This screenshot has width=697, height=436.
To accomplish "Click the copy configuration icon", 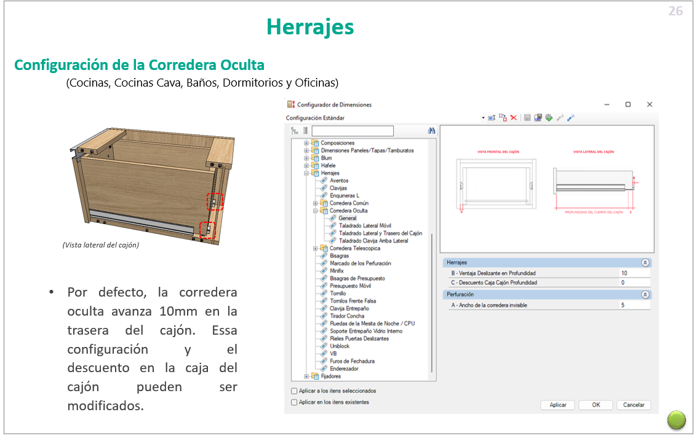I will point(503,117).
